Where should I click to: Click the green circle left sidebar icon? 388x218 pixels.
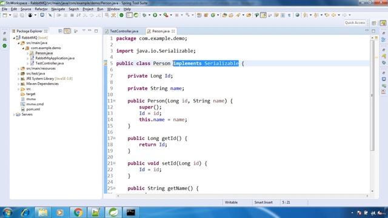(x=5, y=46)
